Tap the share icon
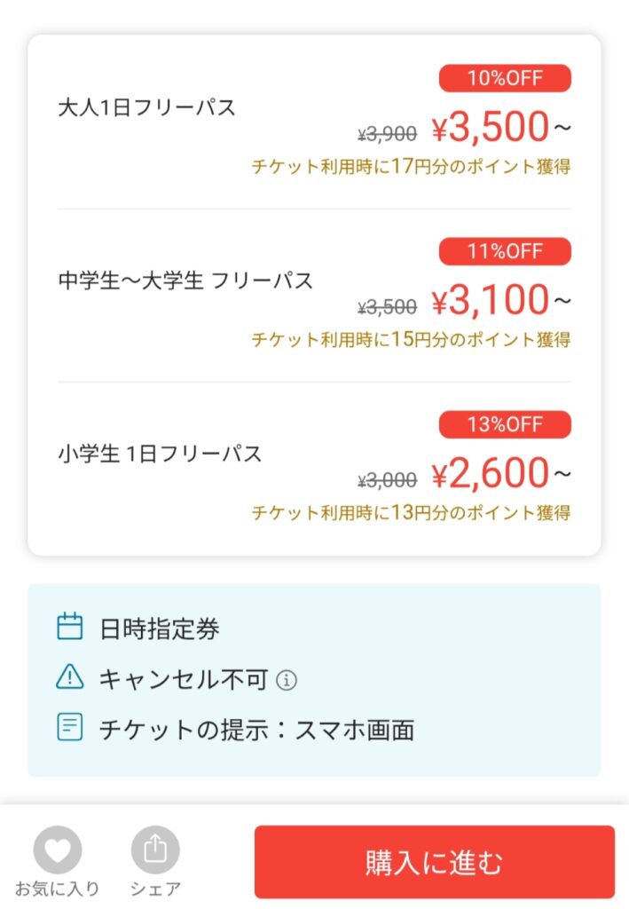The height and width of the screenshot is (909, 629). [x=155, y=850]
